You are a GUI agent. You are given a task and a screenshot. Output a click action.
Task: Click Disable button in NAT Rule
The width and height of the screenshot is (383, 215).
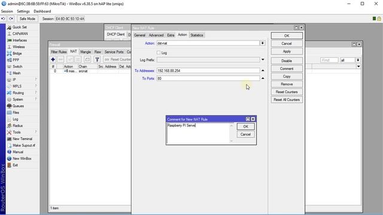click(287, 61)
